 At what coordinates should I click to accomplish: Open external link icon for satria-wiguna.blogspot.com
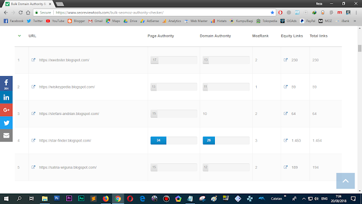[33, 167]
